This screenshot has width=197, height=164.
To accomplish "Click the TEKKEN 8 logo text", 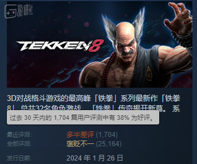I will coord(60,46).
